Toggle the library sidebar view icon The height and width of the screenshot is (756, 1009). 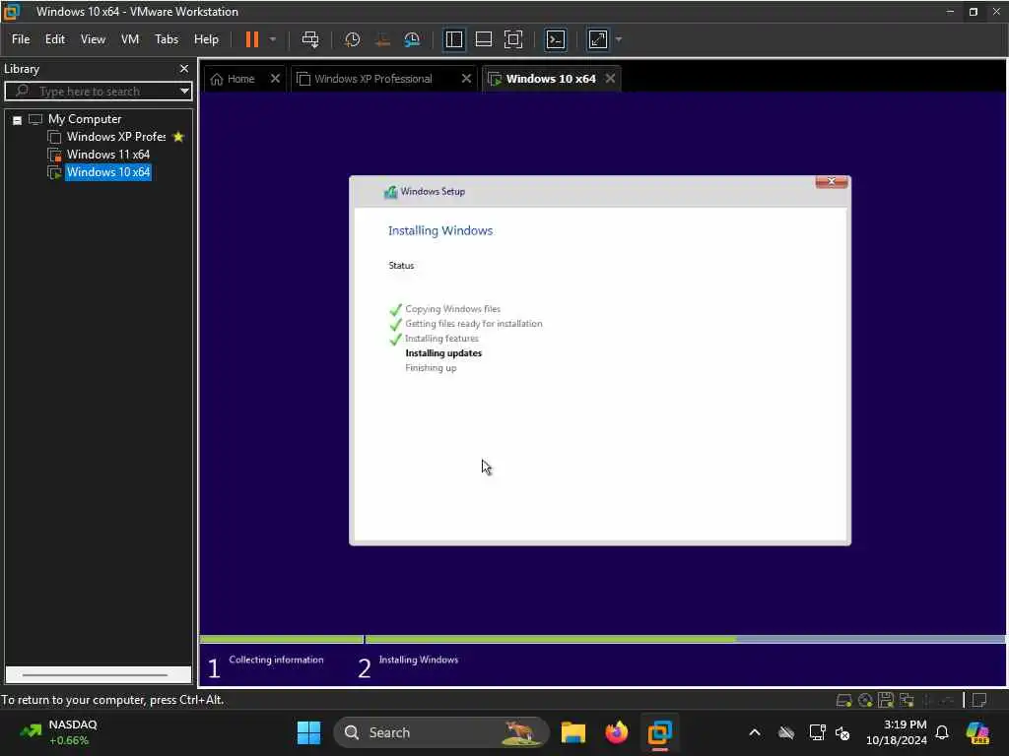tap(453, 39)
